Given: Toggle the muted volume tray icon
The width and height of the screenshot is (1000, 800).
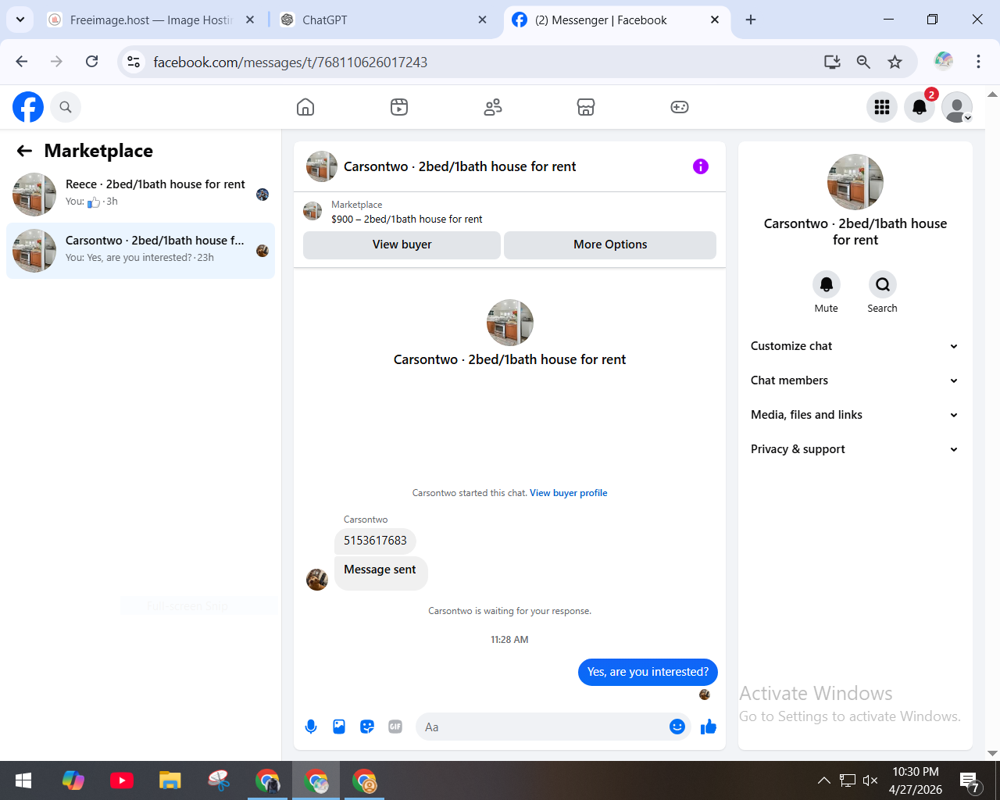Looking at the screenshot, I should 870,780.
